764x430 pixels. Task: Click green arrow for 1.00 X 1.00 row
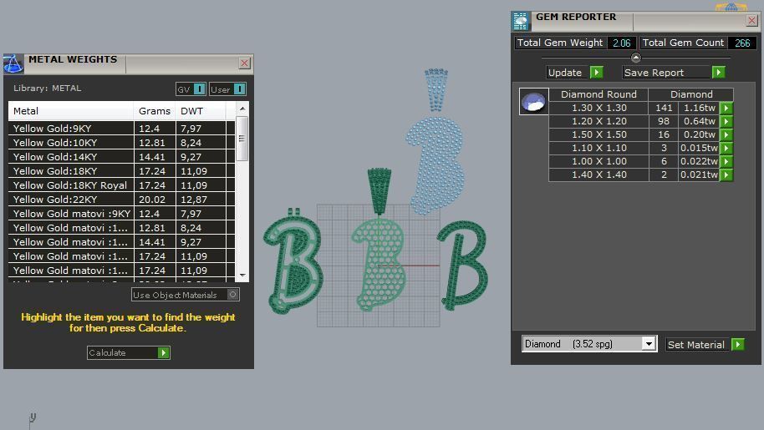[x=726, y=161]
